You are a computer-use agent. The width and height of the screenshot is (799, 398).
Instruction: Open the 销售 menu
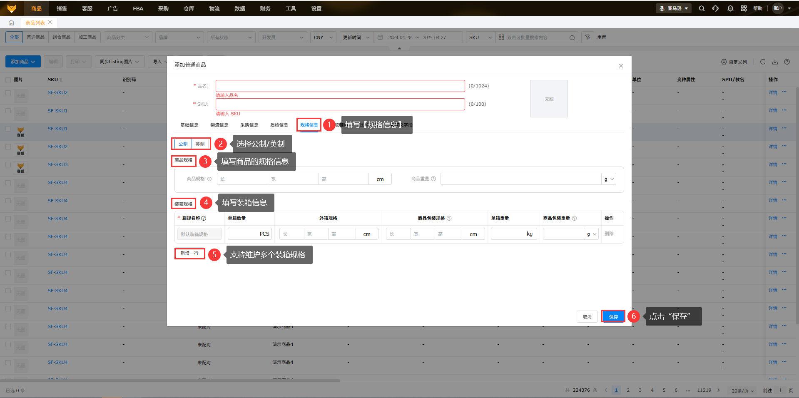[62, 8]
